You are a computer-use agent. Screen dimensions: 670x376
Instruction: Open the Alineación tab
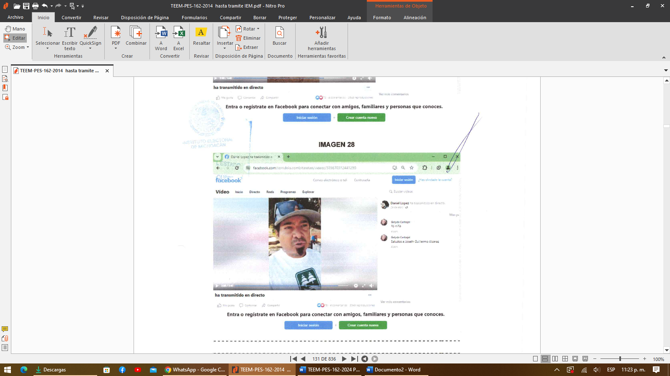[x=415, y=18]
